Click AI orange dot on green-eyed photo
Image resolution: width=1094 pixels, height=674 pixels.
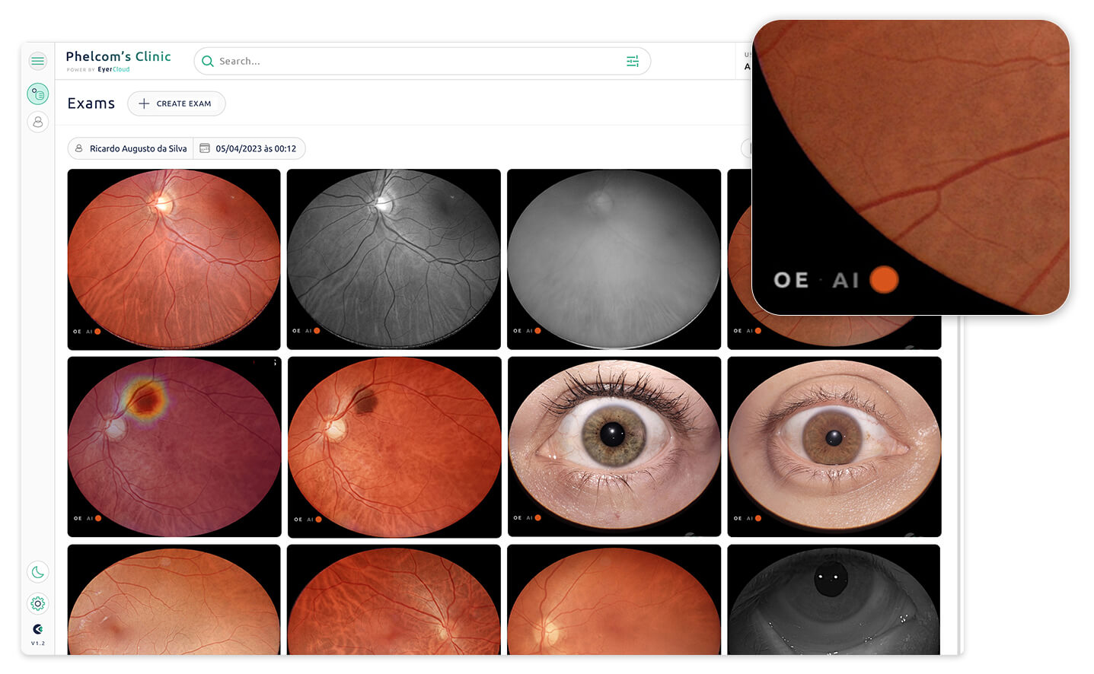click(537, 518)
